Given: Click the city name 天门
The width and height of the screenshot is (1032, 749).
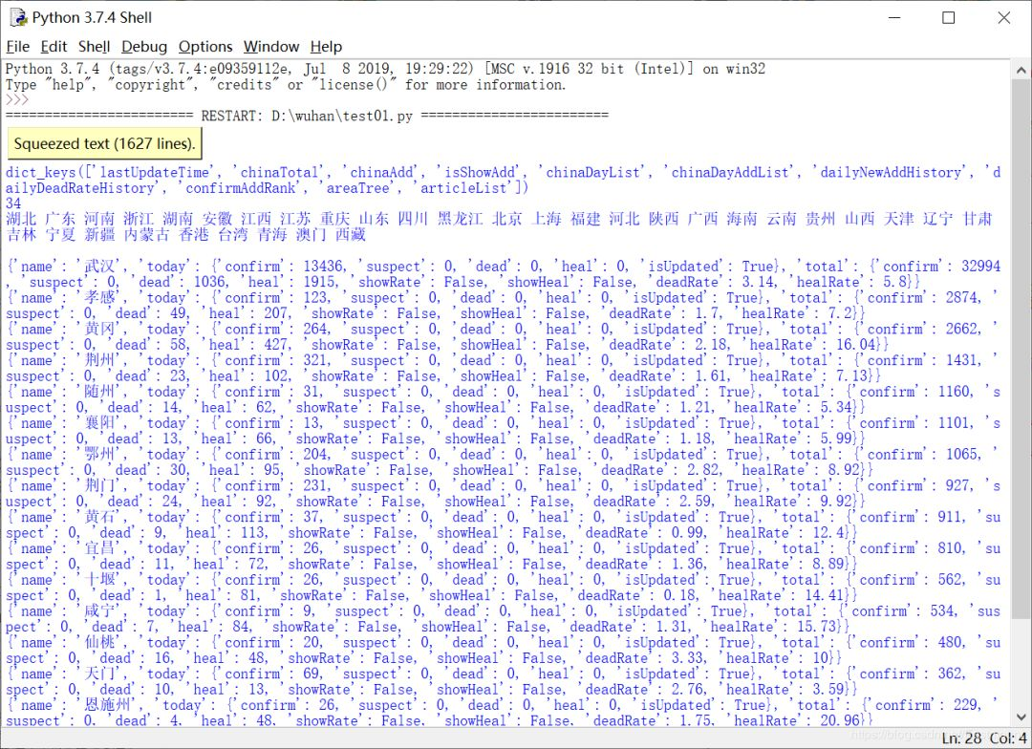Looking at the screenshot, I should pyautogui.click(x=99, y=674).
